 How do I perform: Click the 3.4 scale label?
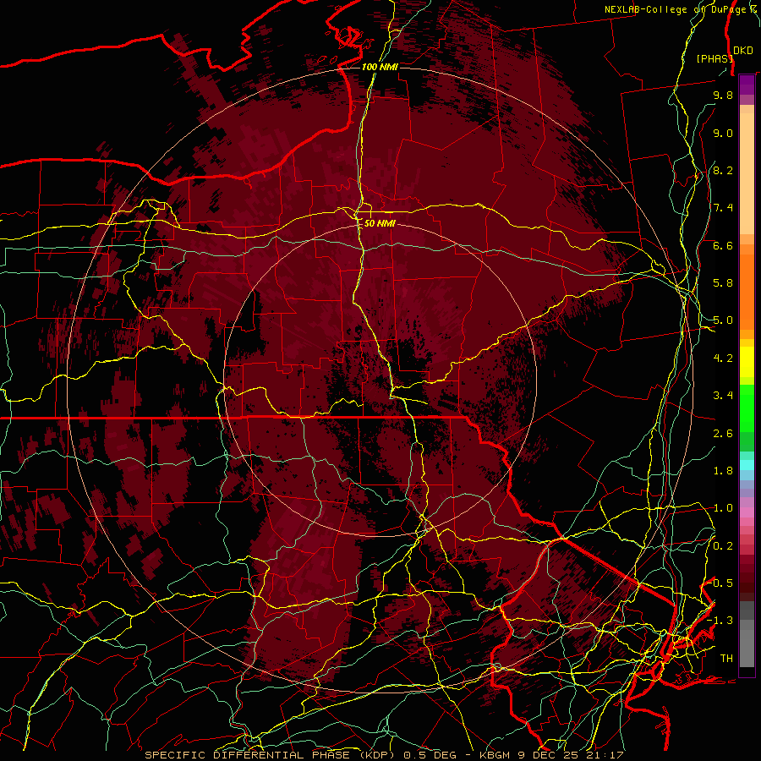(723, 396)
